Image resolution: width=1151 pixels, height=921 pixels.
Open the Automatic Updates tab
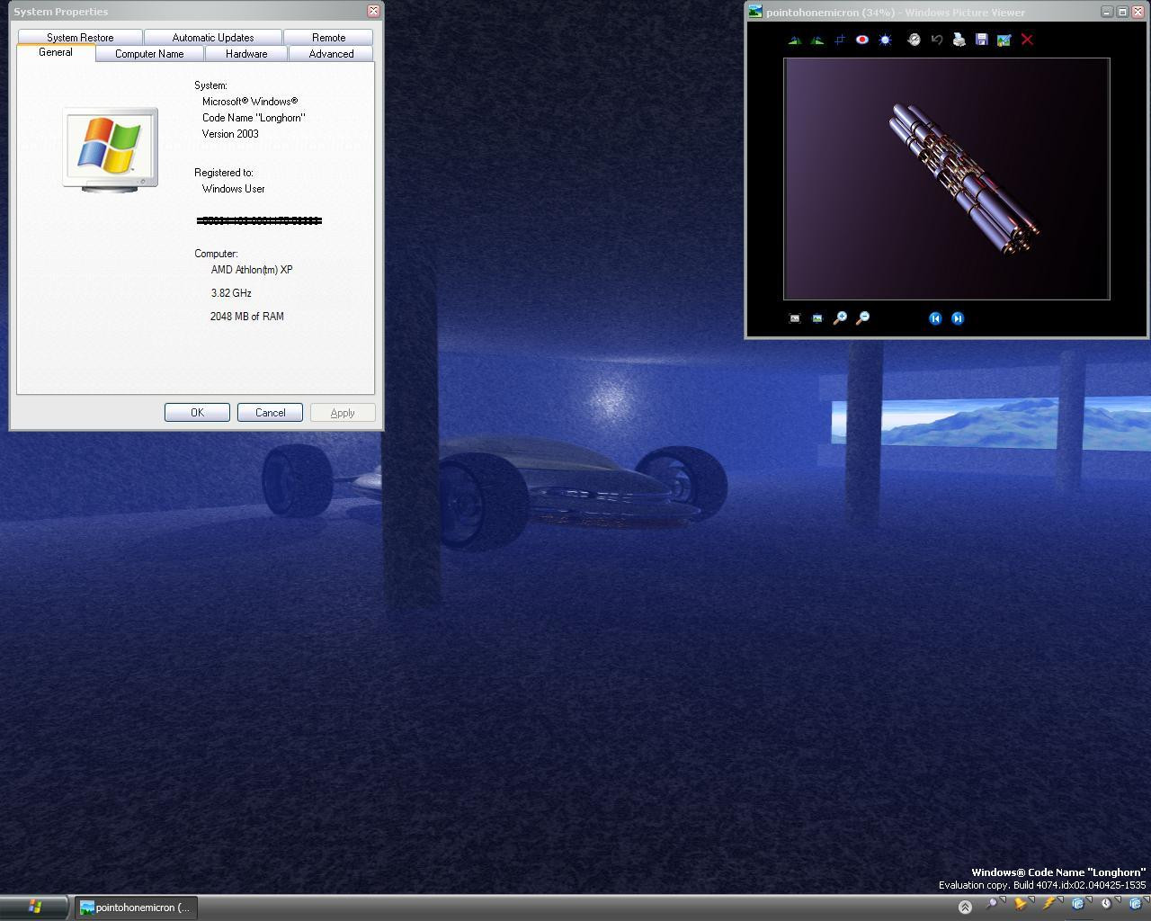coord(213,38)
